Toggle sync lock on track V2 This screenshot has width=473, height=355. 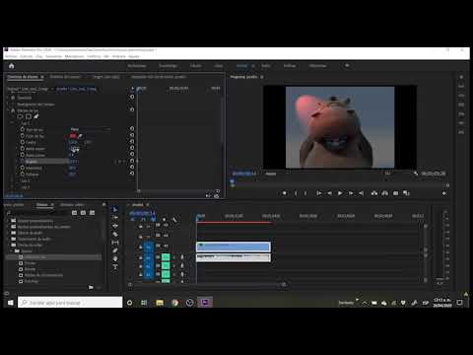tap(158, 235)
